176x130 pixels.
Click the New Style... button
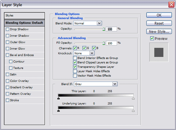(x=159, y=31)
